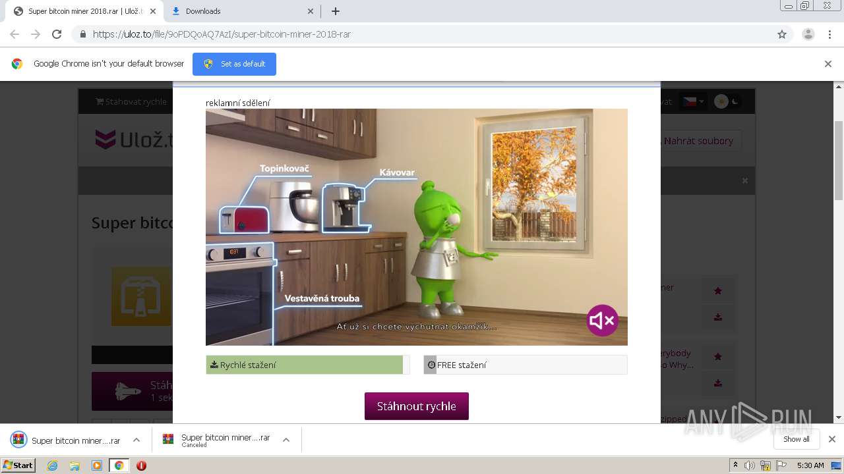Open the Windows Start menu

click(18, 465)
